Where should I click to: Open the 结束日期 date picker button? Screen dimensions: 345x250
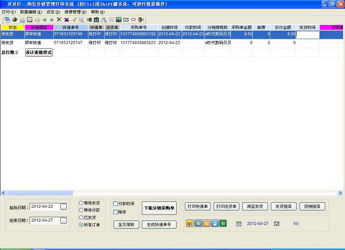pyautogui.click(x=63, y=221)
